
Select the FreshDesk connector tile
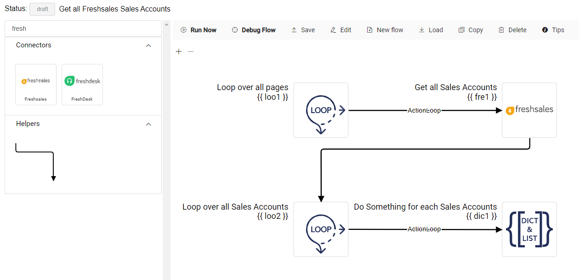tap(82, 85)
